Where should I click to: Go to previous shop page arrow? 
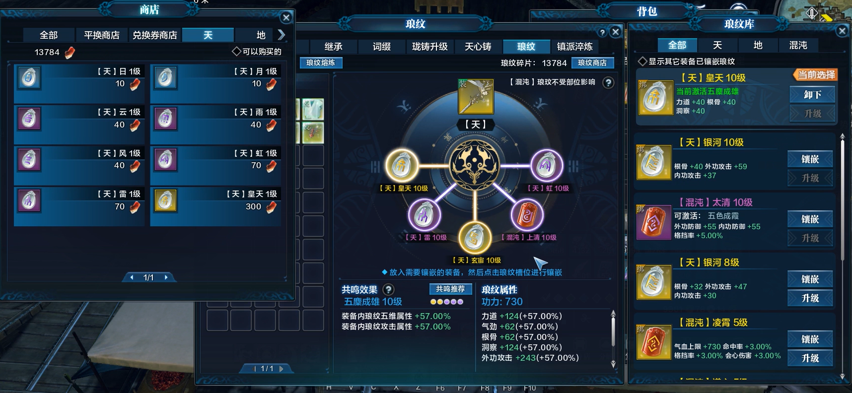coord(132,277)
